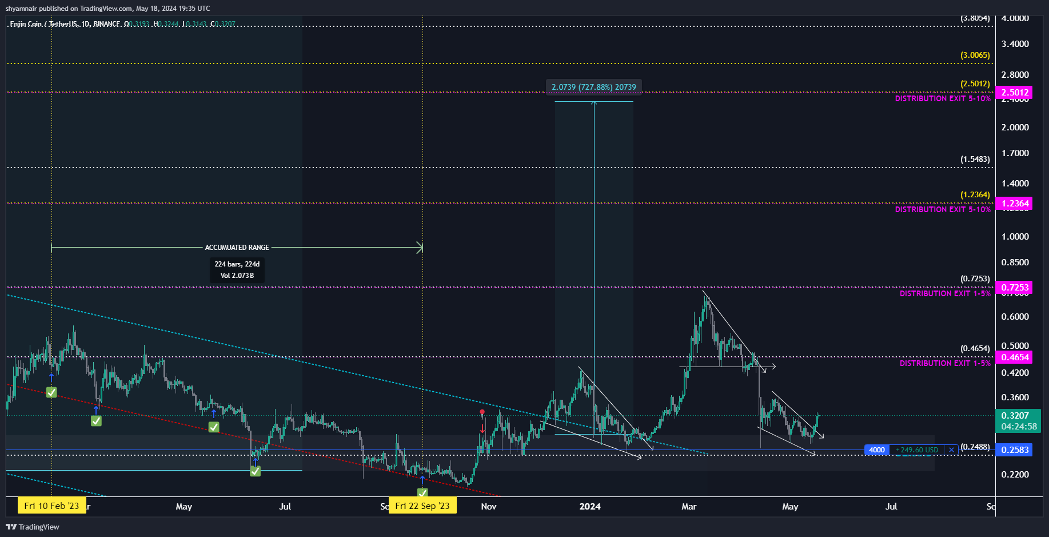1049x537 pixels.
Task: Click the 0.3207 current price label
Action: (x=1015, y=416)
